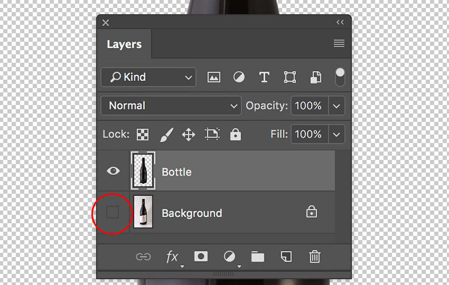Lock transparent pixels icon
This screenshot has width=449, height=285.
click(142, 134)
